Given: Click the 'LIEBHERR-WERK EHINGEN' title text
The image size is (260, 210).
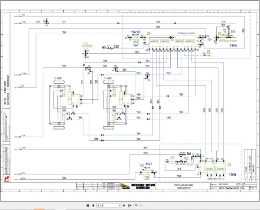Looking at the screenshot, I should click(143, 186).
